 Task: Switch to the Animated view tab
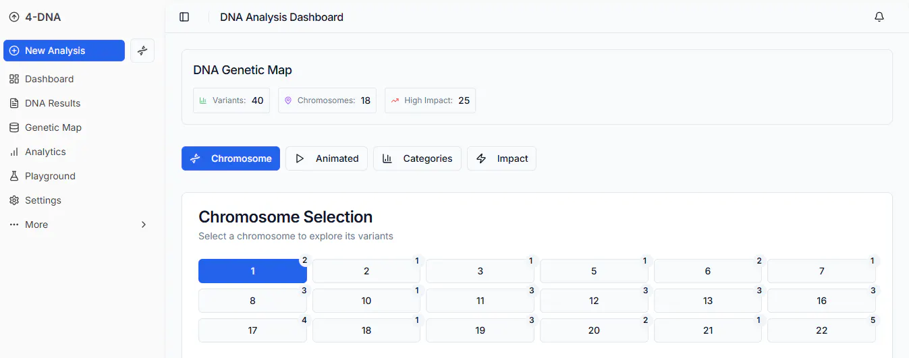pyautogui.click(x=327, y=158)
